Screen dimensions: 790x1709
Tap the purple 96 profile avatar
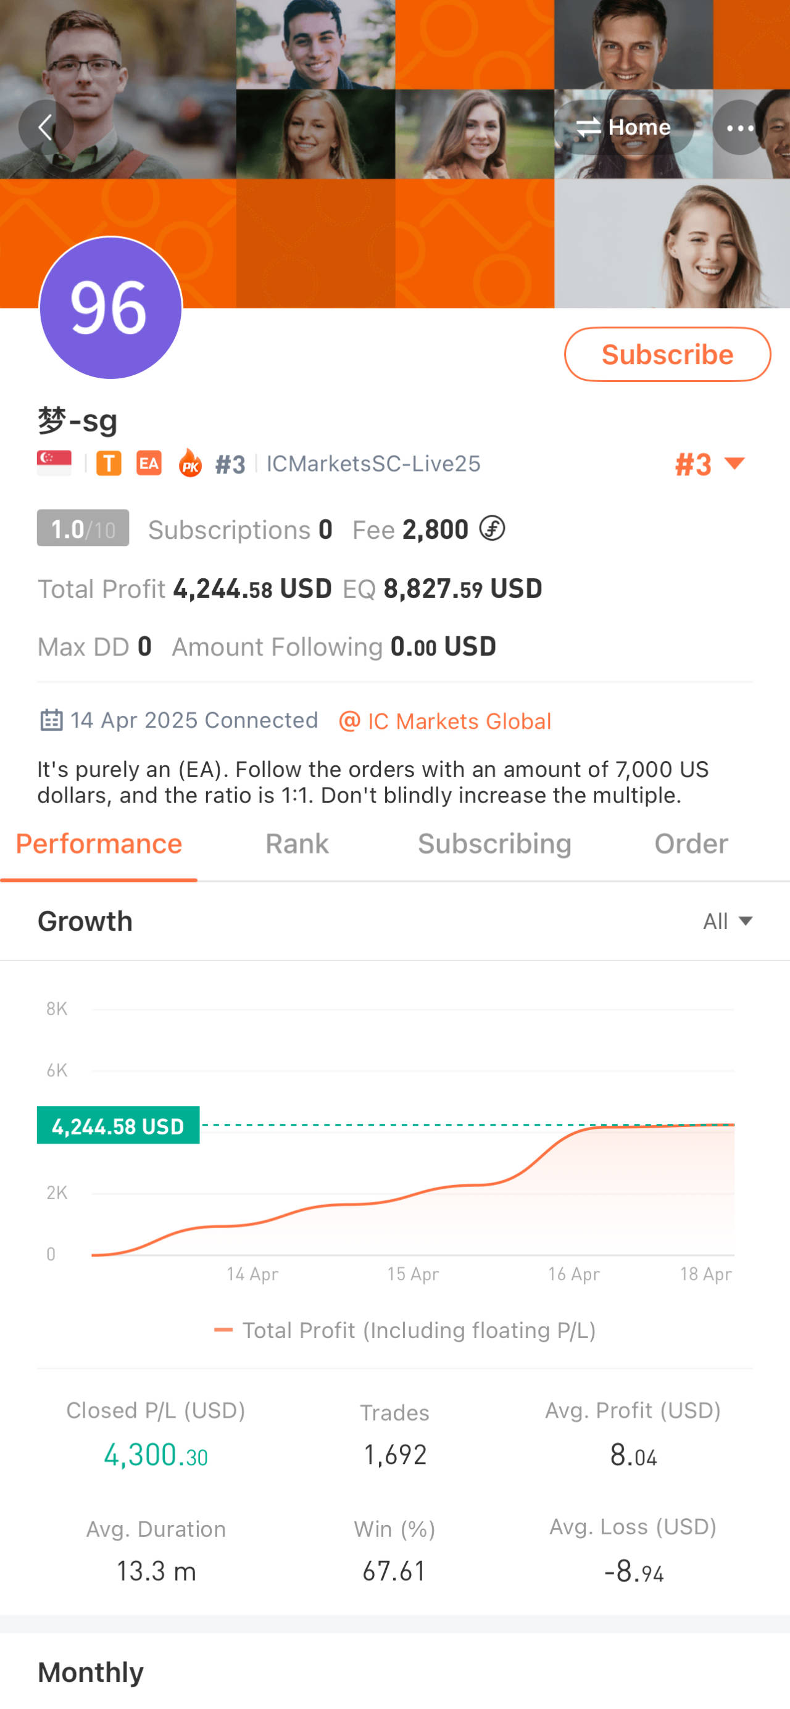(x=110, y=308)
